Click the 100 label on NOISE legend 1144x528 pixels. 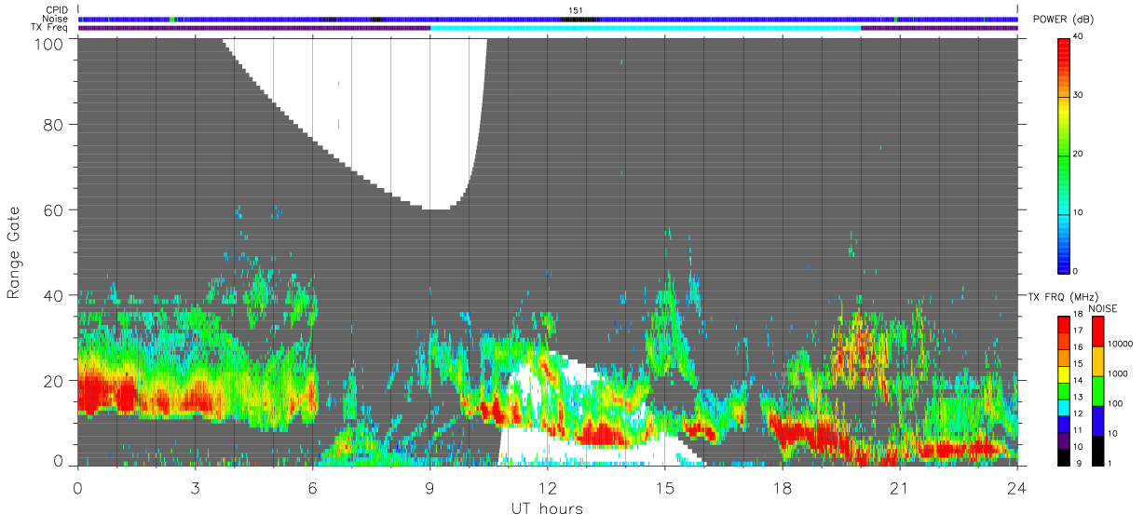coord(1116,403)
